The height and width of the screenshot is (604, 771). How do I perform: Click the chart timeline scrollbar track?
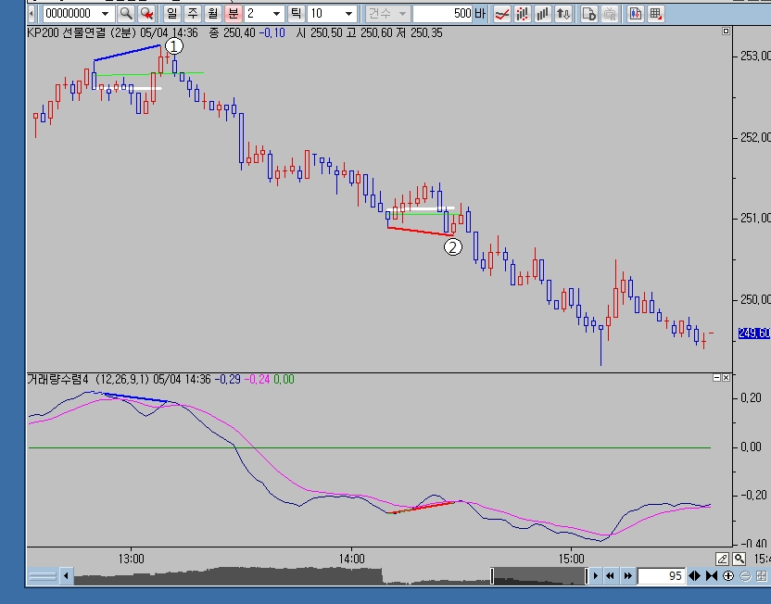pos(278,576)
